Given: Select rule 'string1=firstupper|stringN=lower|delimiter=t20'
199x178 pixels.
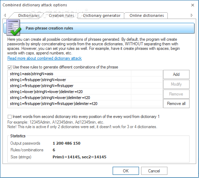Looking at the screenshot, I should [85, 98].
